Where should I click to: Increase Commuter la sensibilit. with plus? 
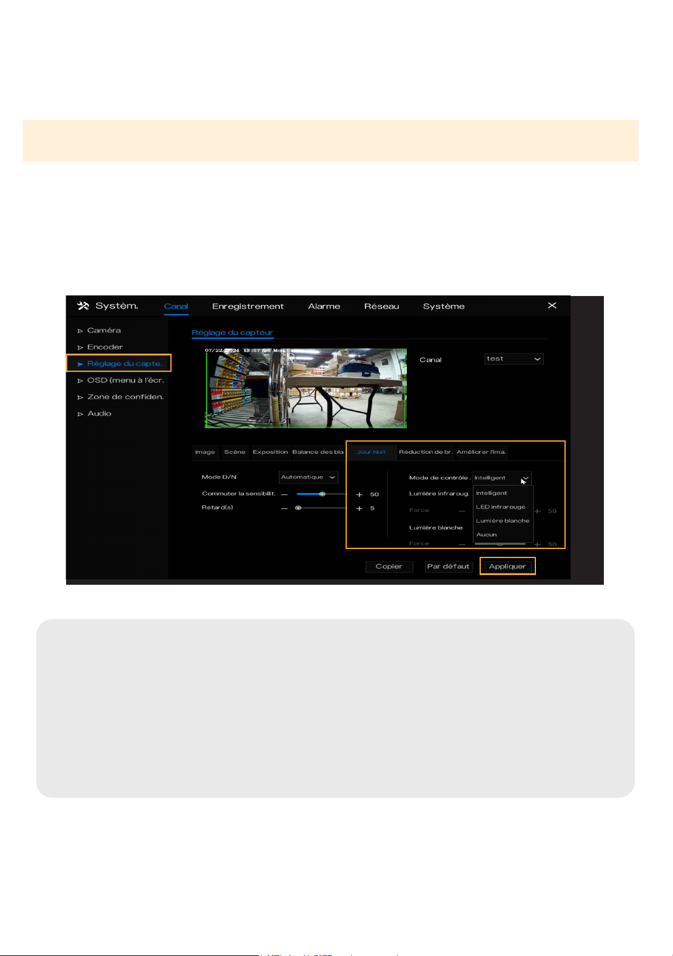click(359, 494)
